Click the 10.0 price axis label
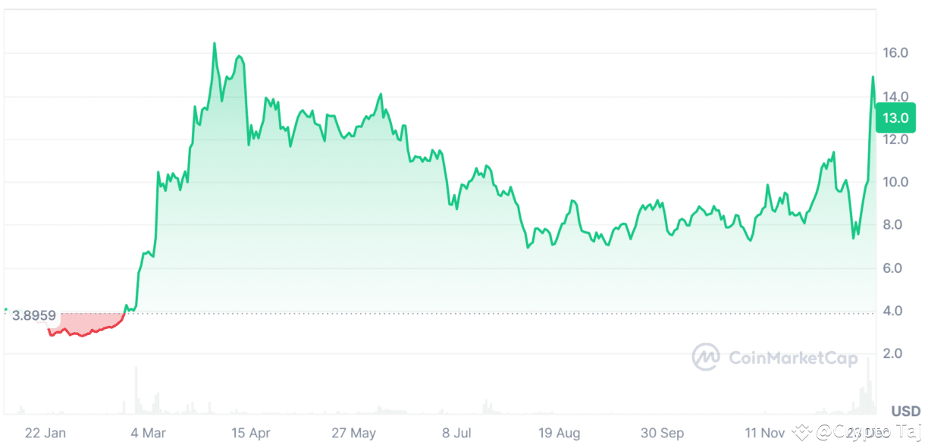This screenshot has width=928, height=448. pyautogui.click(x=895, y=183)
